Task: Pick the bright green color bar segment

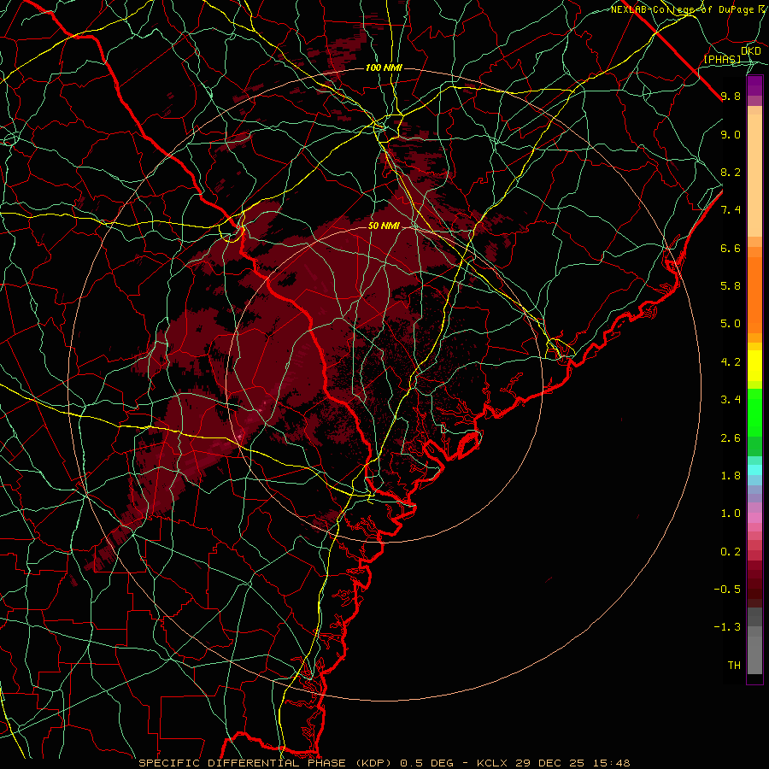Action: (754, 412)
